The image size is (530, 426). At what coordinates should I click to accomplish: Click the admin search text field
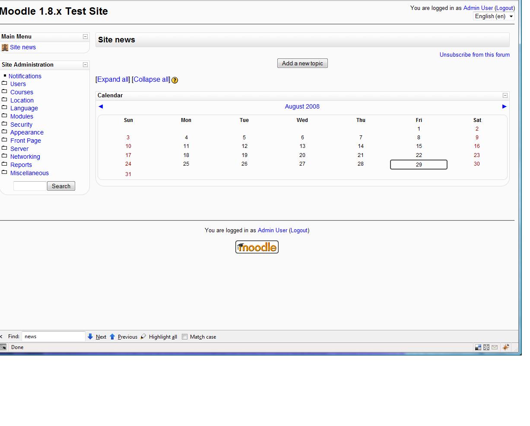pos(30,186)
